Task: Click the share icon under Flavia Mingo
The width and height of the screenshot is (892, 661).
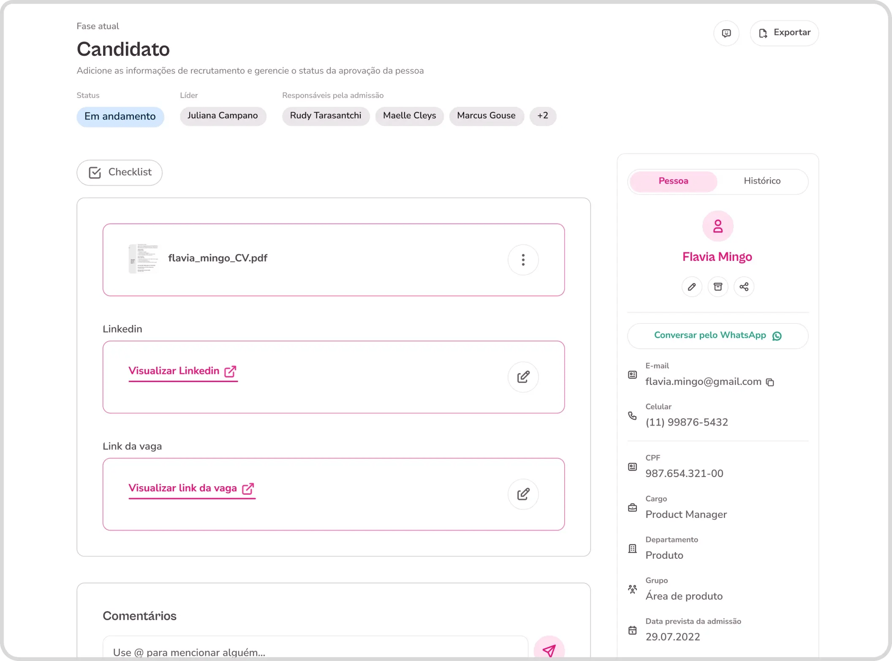Action: [744, 287]
